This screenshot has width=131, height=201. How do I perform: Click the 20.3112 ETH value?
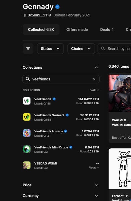coord(90,115)
